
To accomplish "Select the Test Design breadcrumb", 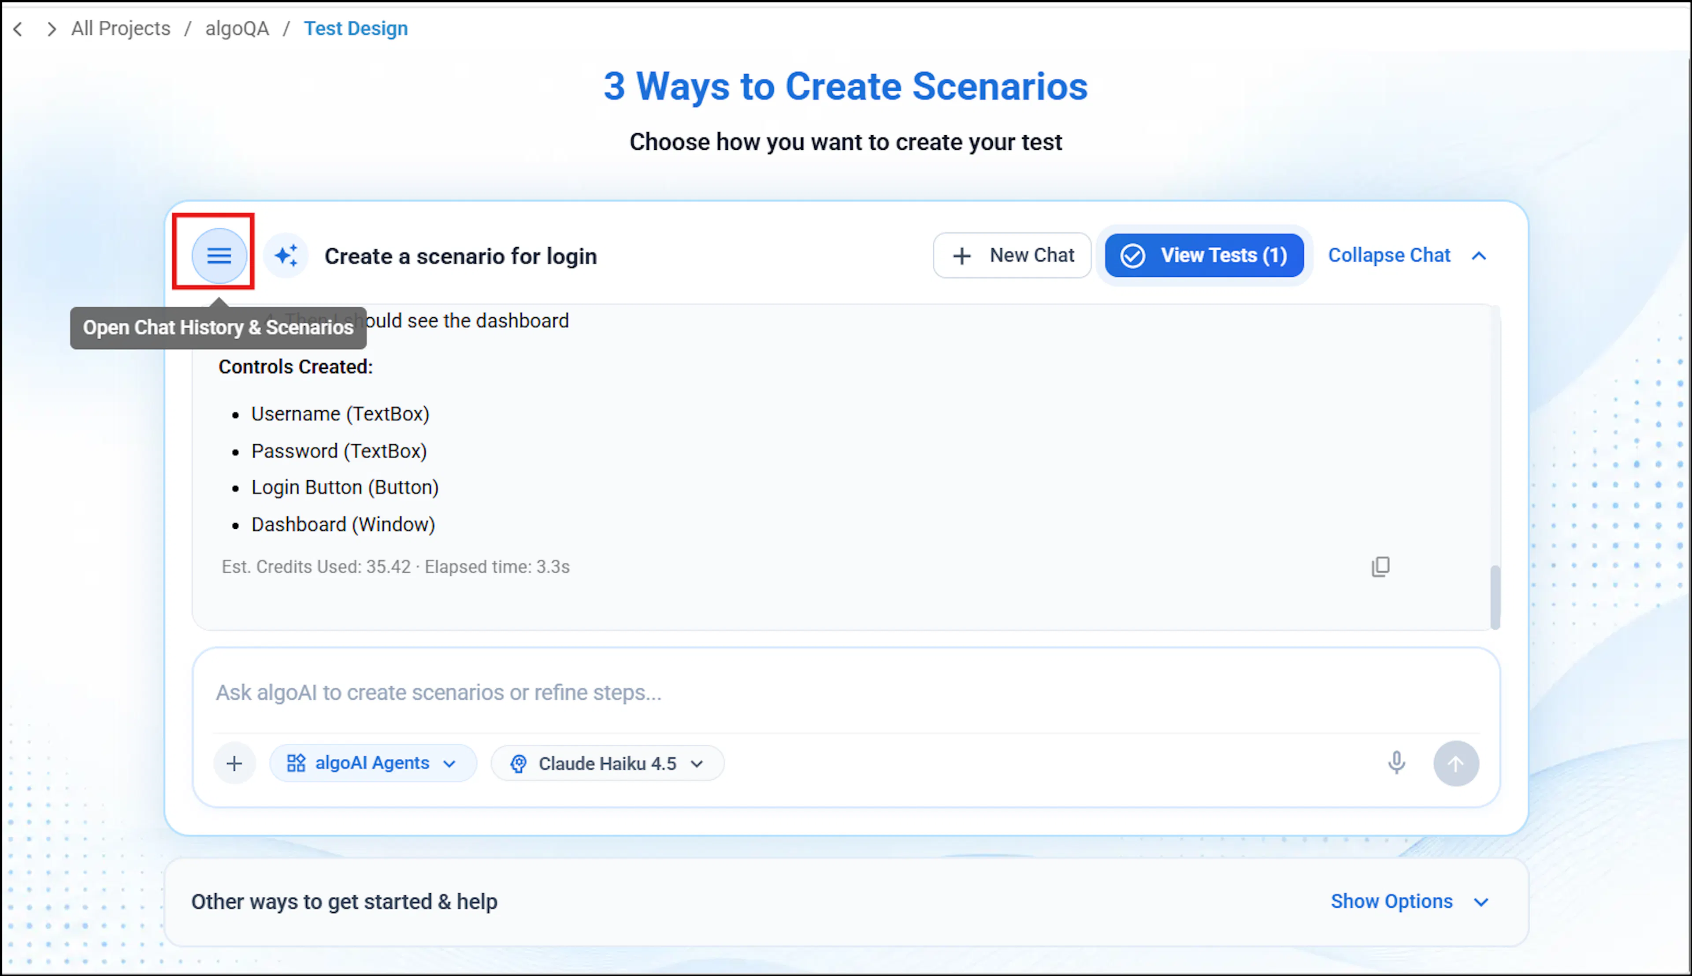I will tap(356, 29).
